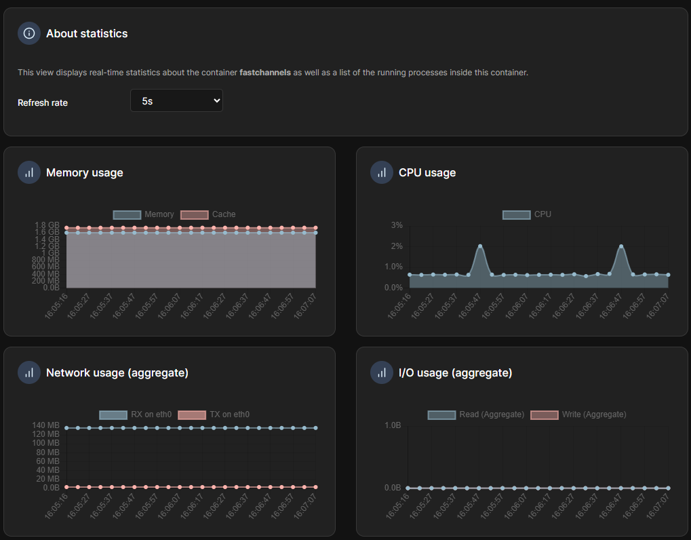Click the I/O usage (aggregate) title

coord(455,372)
